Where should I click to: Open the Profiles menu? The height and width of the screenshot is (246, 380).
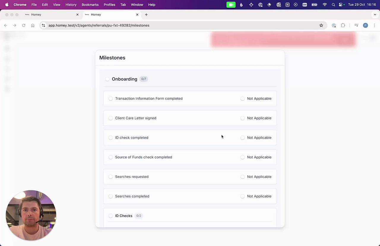(x=110, y=5)
